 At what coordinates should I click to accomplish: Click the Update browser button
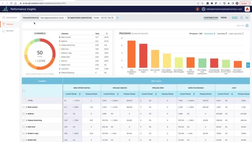245,3
